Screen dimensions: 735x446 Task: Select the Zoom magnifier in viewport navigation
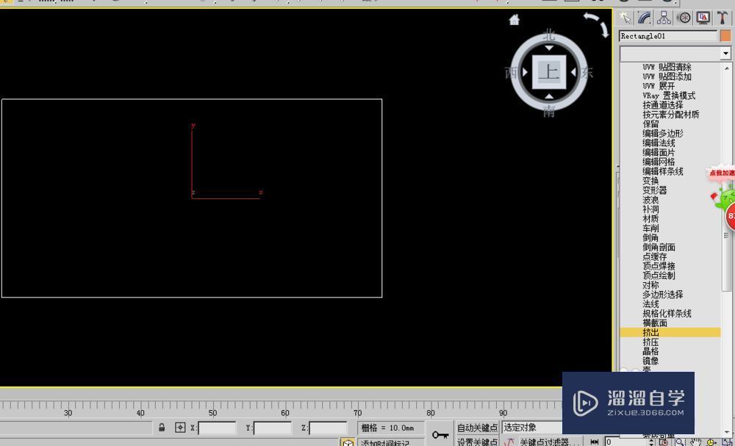pyautogui.click(x=679, y=442)
